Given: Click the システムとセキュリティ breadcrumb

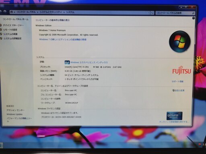Looking at the screenshot, I should point(51,12).
